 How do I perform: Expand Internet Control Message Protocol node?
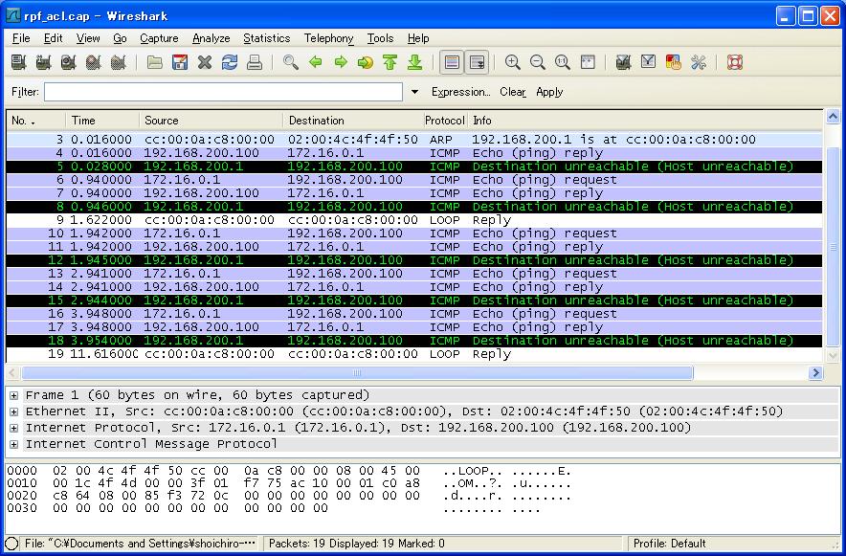click(14, 444)
